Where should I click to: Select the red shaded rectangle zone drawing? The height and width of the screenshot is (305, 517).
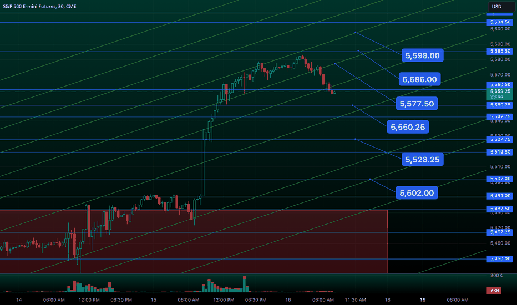coord(194,242)
